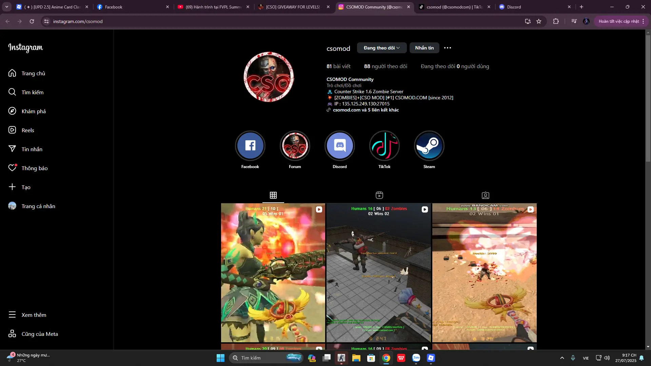Open Tìm kiếm search in the sidebar
651x366 pixels.
(26, 92)
